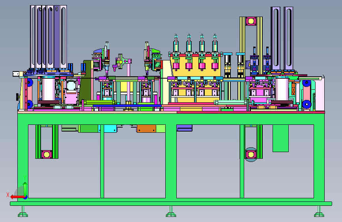The image size is (342, 222).
Task: Select the pale-green horizontal cylinder on the right
Action: [231, 102]
